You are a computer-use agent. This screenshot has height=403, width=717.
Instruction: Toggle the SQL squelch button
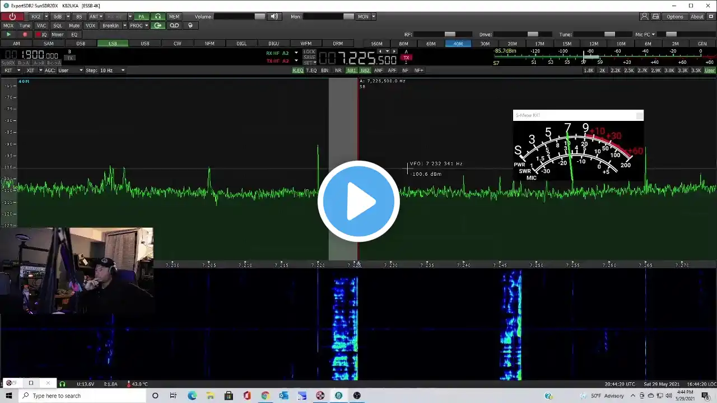[58, 26]
